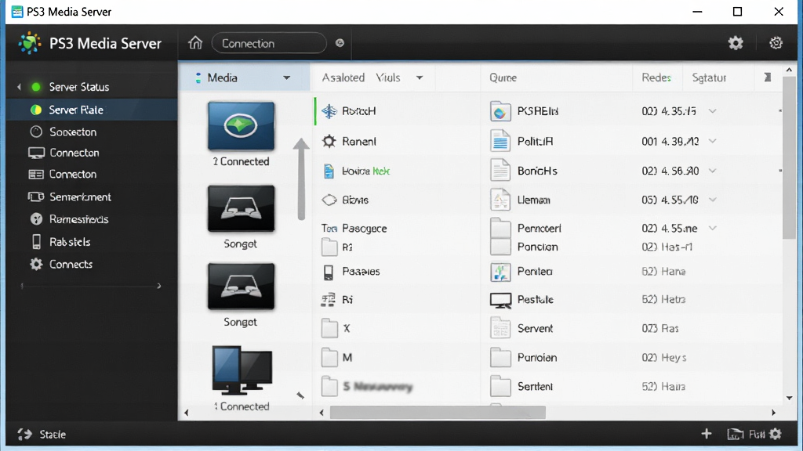Click the Ramesfieds sidebar icon
Screen dimensions: 803x451
coord(36,219)
